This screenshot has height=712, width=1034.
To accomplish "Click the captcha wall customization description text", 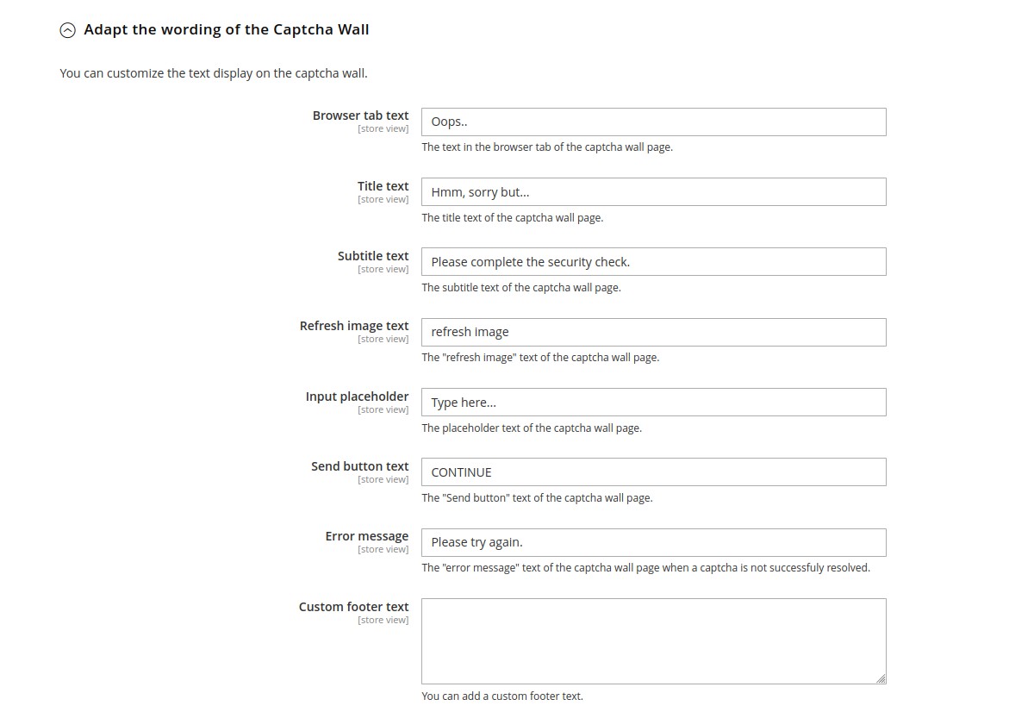I will pyautogui.click(x=212, y=73).
